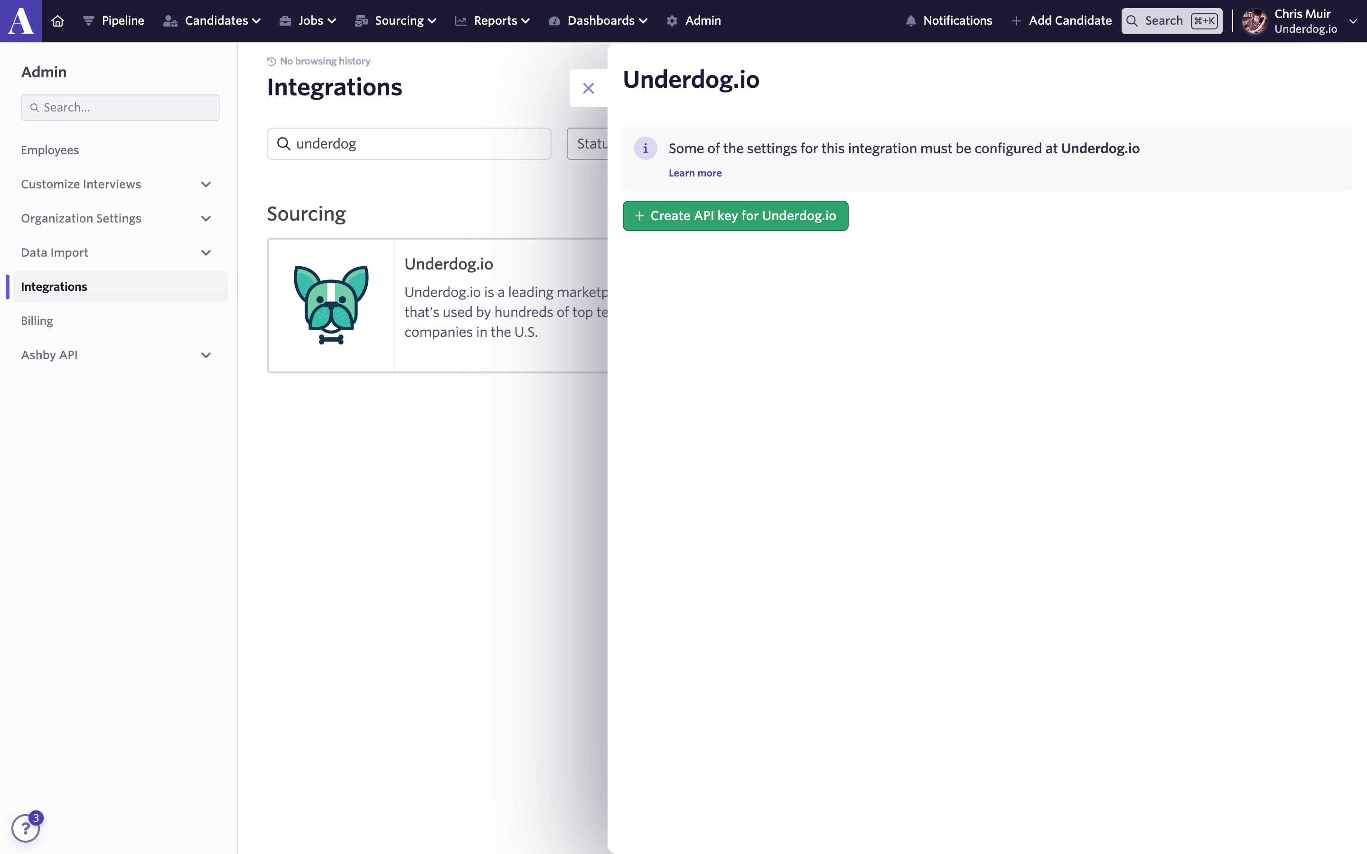The width and height of the screenshot is (1367, 854).
Task: Open the Sourcing menu
Action: (x=395, y=21)
